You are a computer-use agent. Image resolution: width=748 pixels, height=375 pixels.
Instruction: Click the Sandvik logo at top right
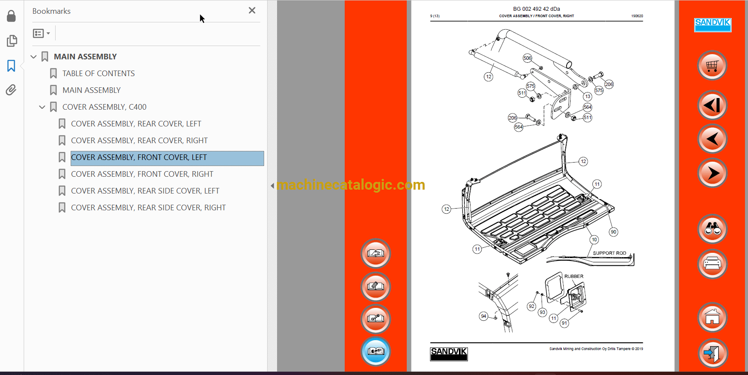click(x=713, y=25)
